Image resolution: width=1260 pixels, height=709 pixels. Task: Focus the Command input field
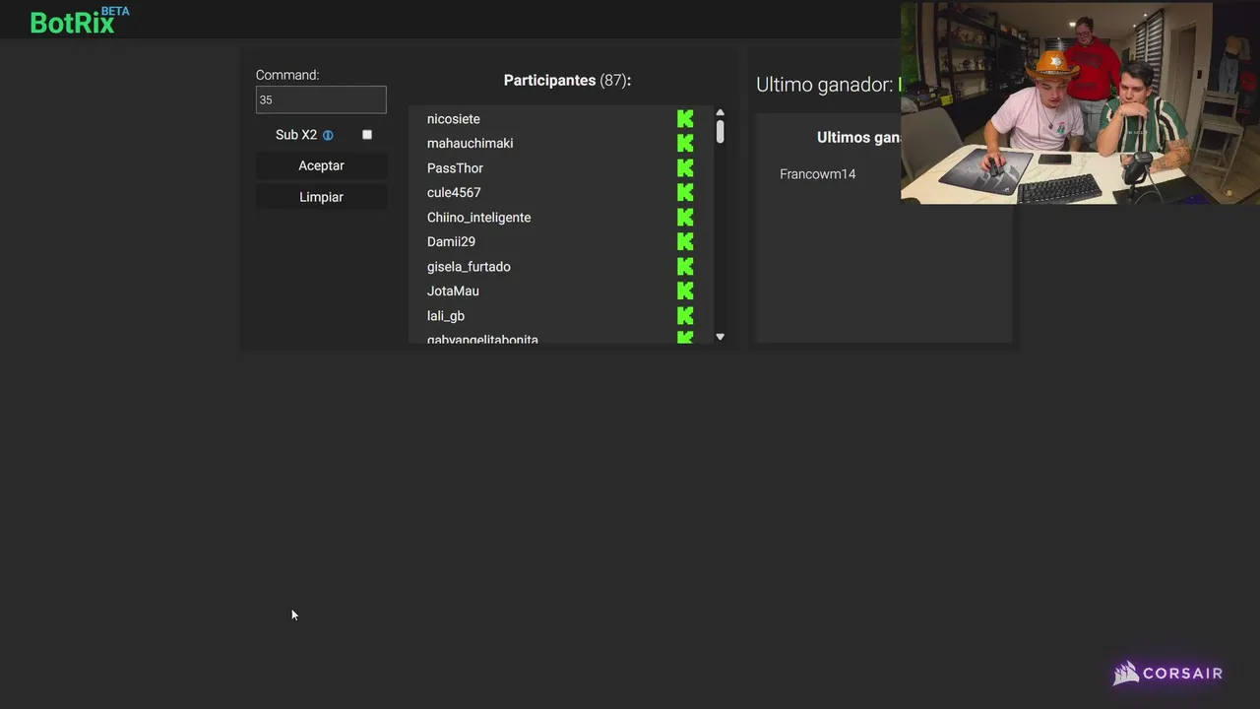tap(321, 99)
